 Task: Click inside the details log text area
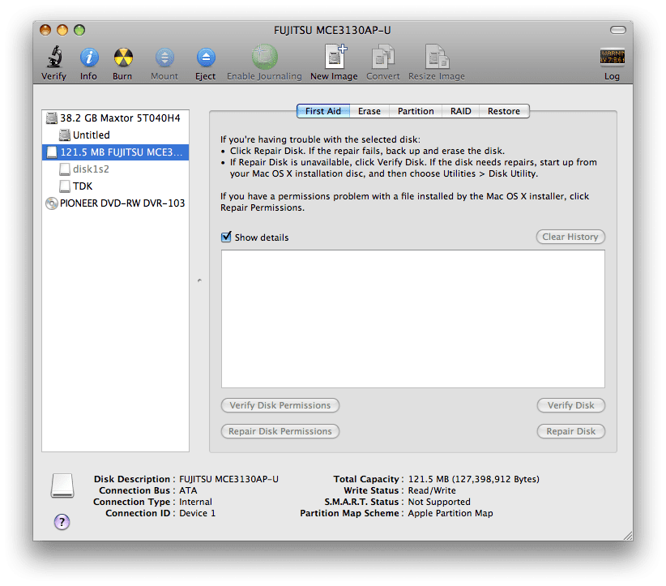[x=413, y=319]
